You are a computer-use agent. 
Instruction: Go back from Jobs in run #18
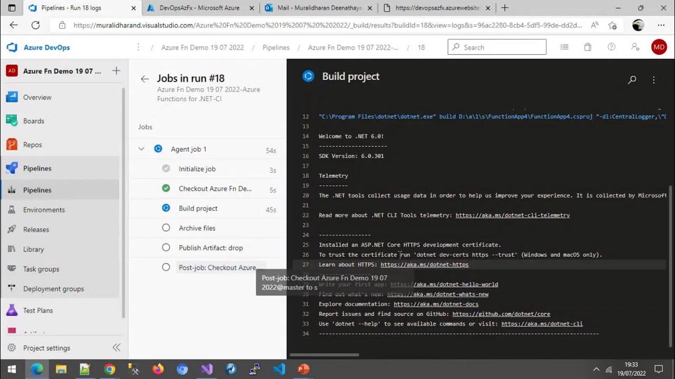pos(144,79)
